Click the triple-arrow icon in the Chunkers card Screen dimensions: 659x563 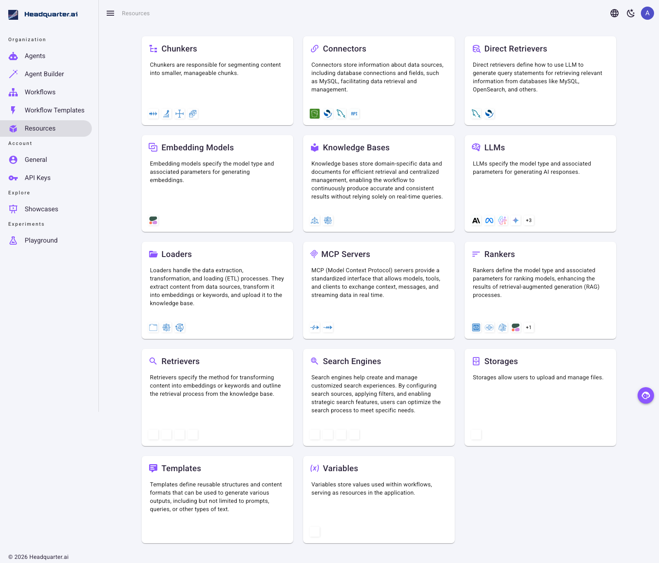coord(153,114)
